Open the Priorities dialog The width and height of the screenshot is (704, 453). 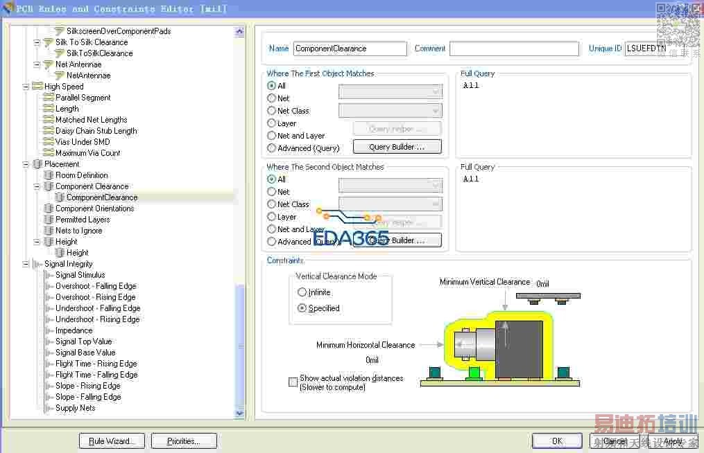(184, 441)
